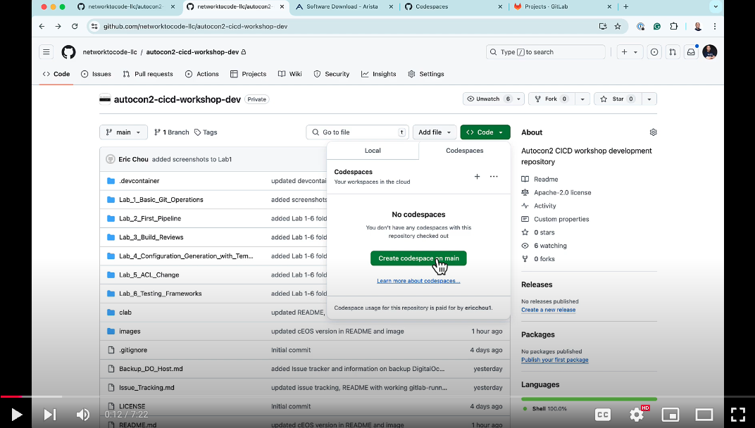Click the Shell language bar
This screenshot has height=428, width=755.
[589, 399]
